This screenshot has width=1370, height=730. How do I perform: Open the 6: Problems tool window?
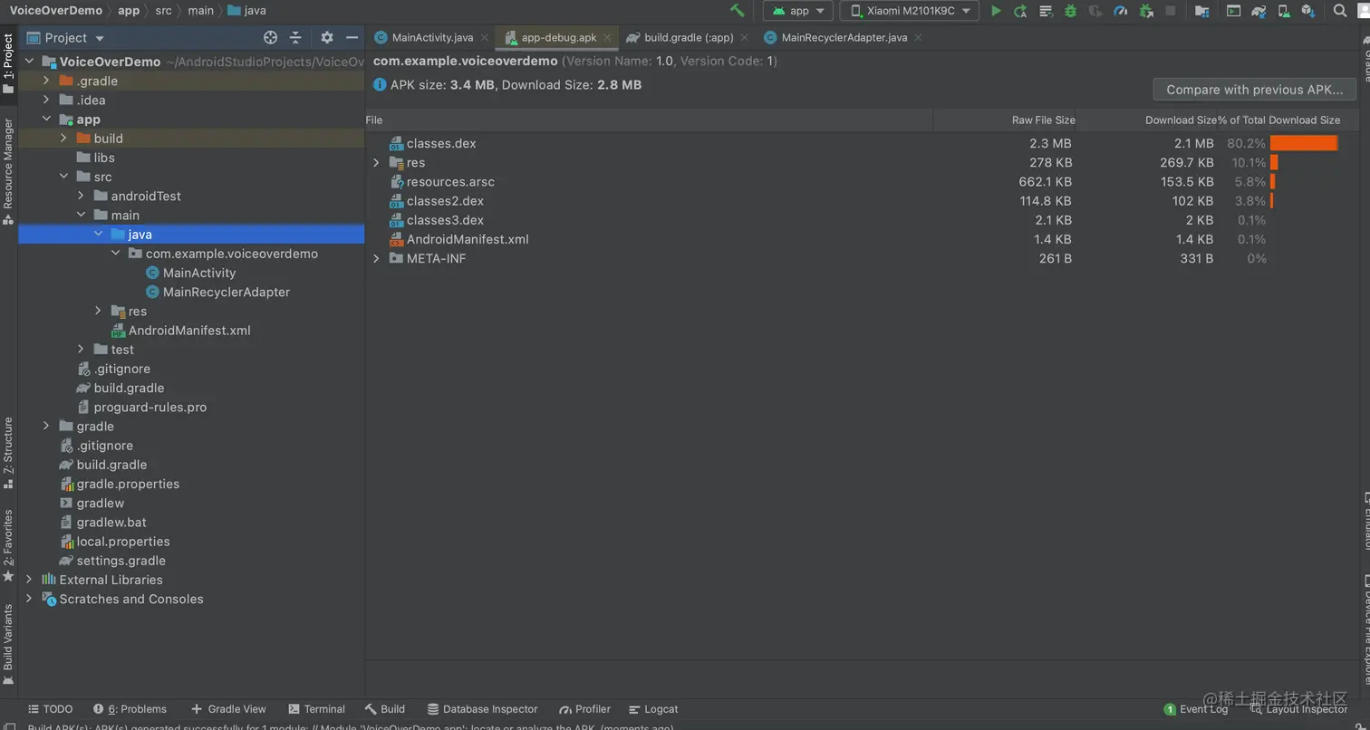pos(130,709)
